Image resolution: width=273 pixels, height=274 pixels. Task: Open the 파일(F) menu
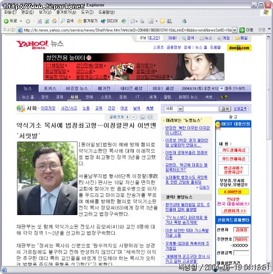click(x=10, y=13)
